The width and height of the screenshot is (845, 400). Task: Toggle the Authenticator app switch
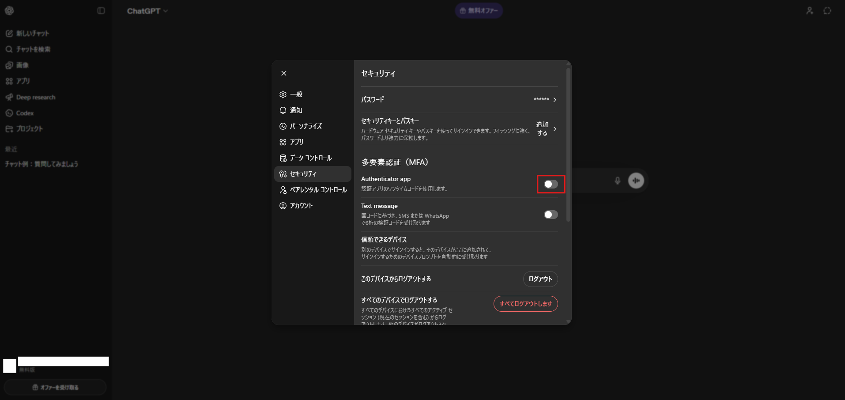click(x=551, y=184)
